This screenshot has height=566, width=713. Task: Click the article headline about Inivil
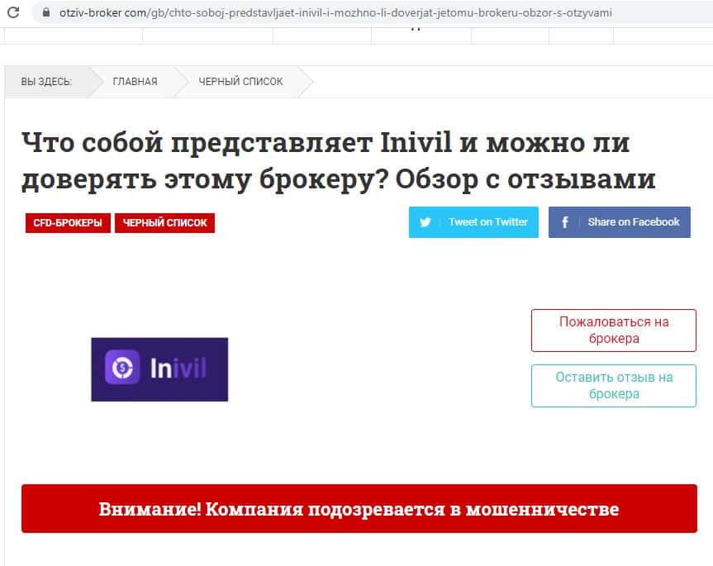(339, 161)
